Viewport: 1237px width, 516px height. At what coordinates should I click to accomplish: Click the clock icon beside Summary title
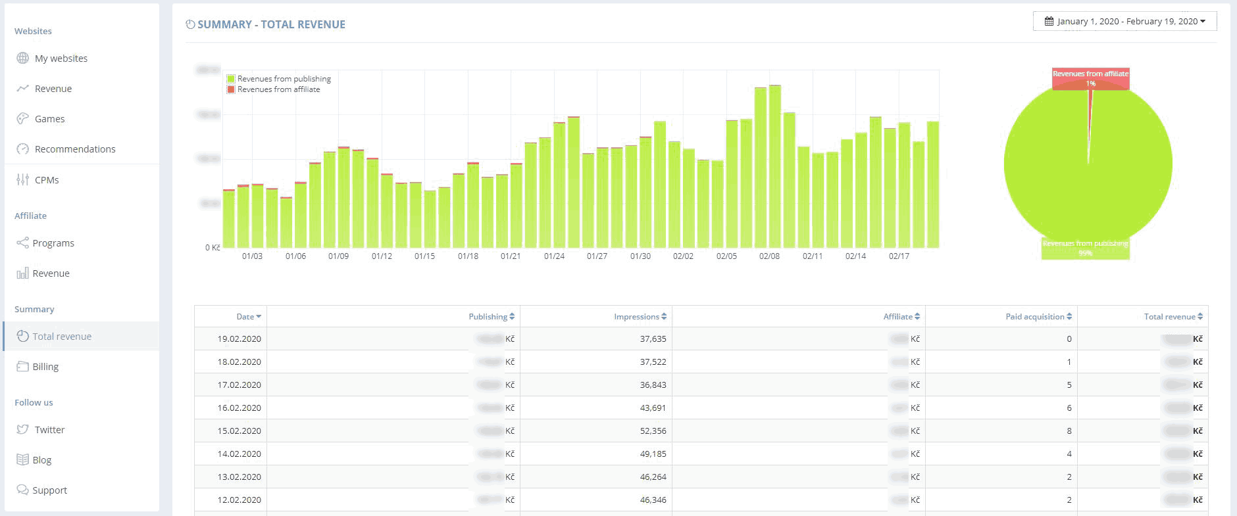pos(190,24)
